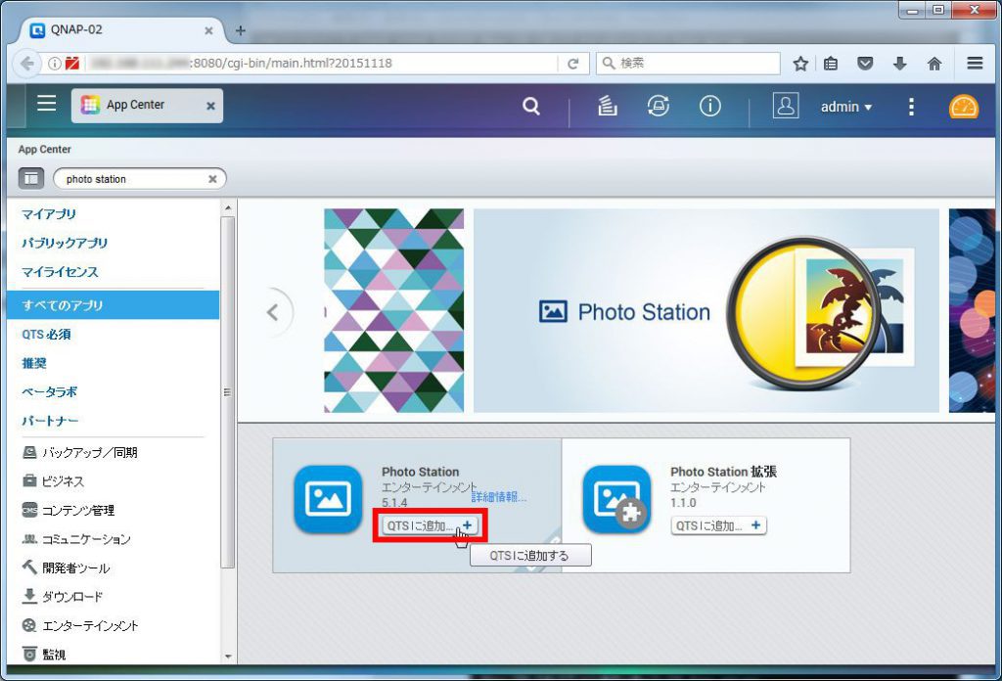Select マイライセンス in the sidebar

coord(60,271)
